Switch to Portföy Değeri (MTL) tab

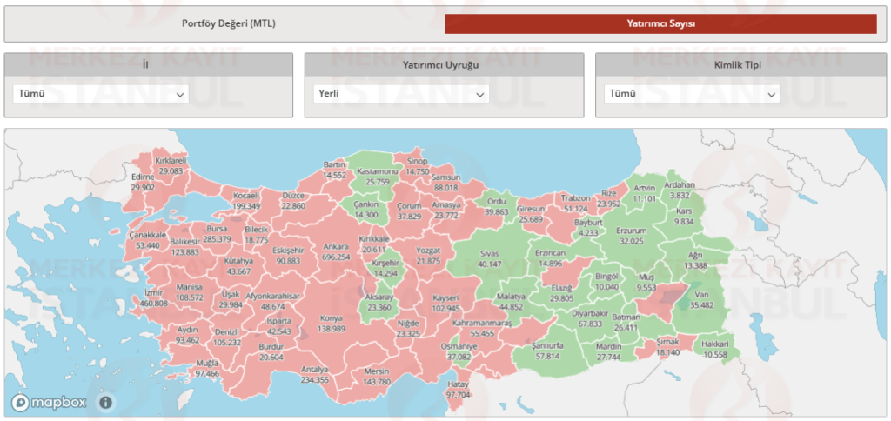click(229, 23)
